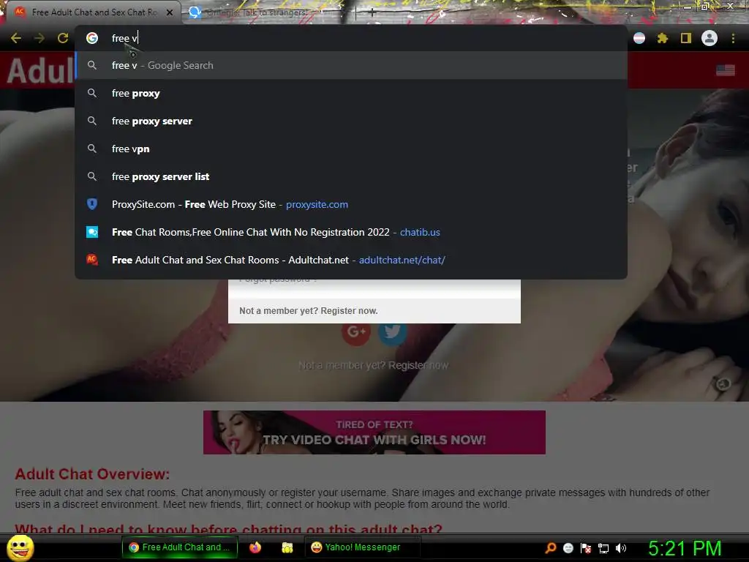
Task: Open the folder icon on the taskbar
Action: [287, 547]
